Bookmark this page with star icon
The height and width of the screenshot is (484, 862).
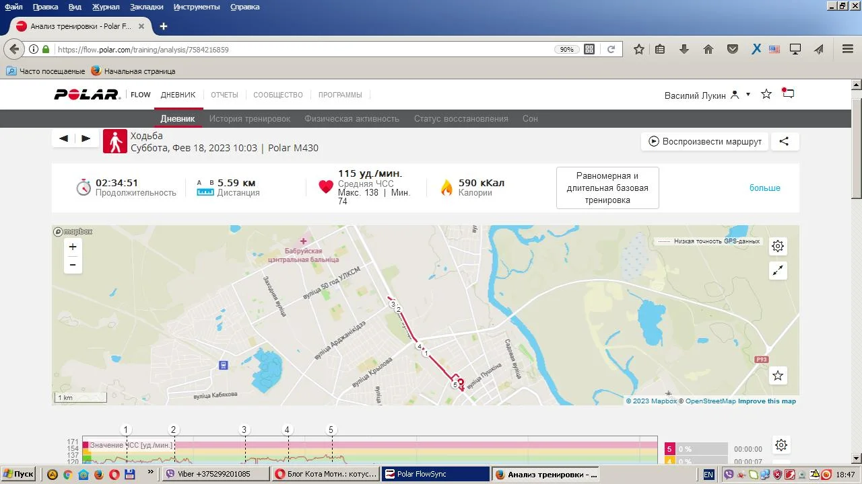click(639, 49)
